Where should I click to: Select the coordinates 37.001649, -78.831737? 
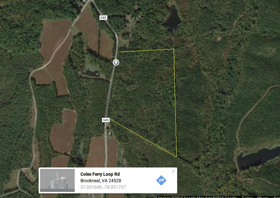[x=103, y=187]
